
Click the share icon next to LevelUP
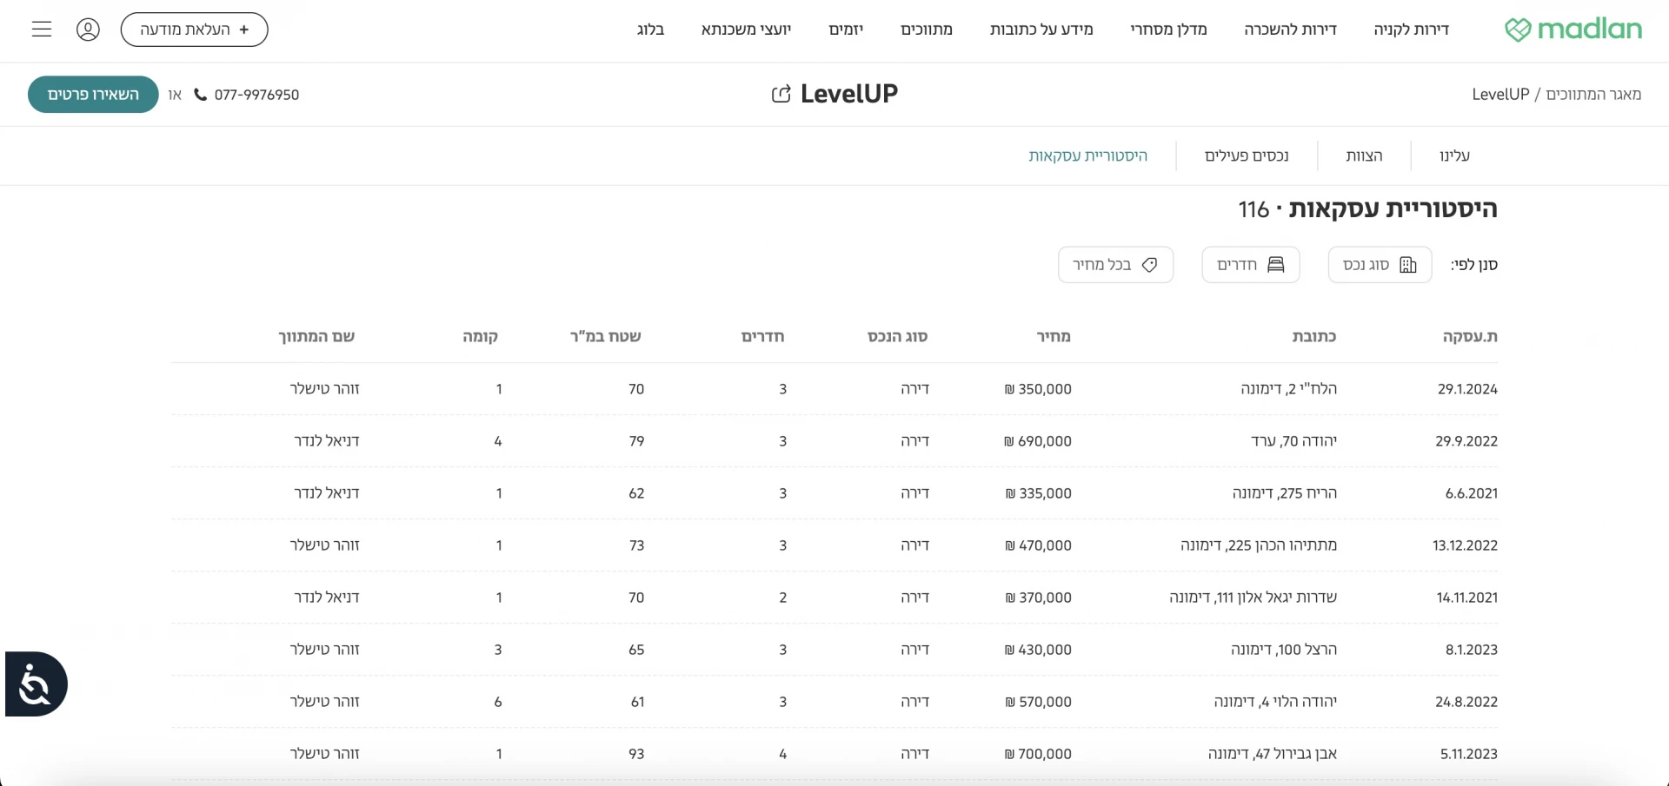click(781, 94)
